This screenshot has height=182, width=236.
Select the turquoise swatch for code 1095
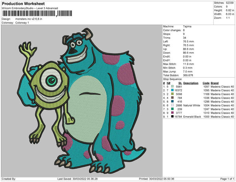pyautogui.click(x=172, y=90)
